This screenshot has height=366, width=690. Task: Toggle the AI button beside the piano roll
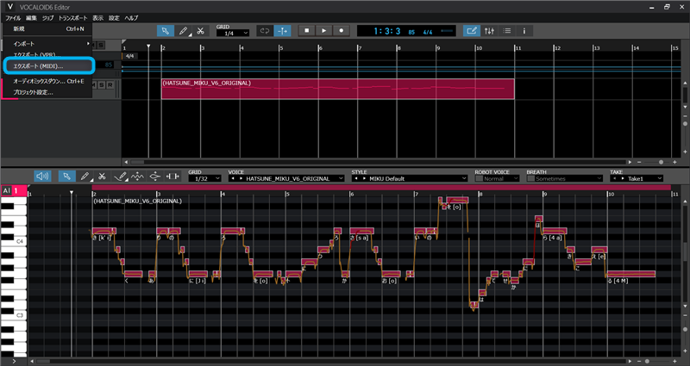(6, 190)
